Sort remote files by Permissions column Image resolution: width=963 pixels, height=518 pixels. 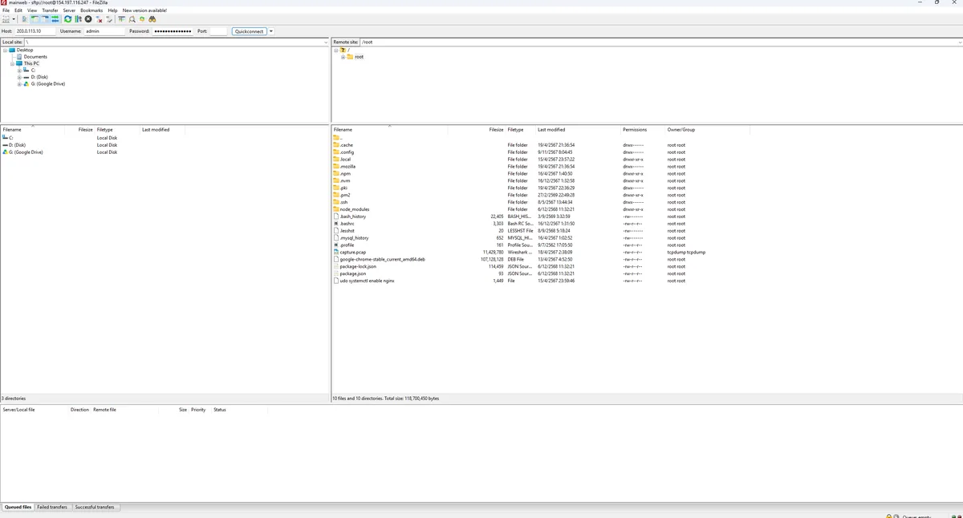(634, 129)
